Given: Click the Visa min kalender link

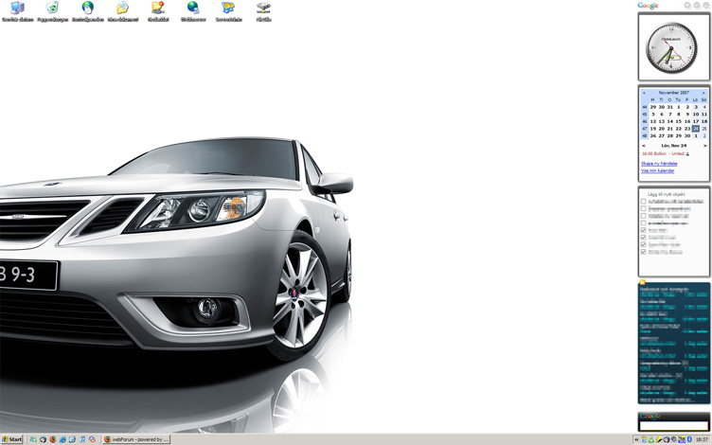Looking at the screenshot, I should click(x=657, y=170).
